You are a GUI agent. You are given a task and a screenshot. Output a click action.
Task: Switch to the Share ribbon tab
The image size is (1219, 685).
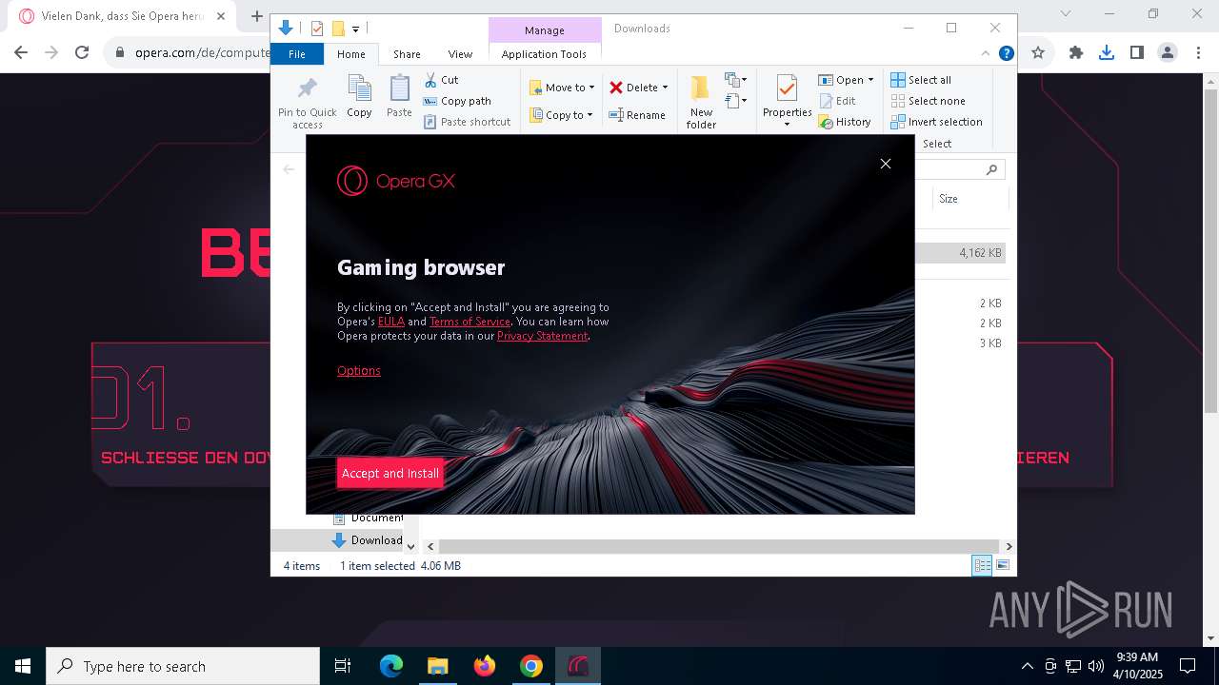[x=407, y=54]
